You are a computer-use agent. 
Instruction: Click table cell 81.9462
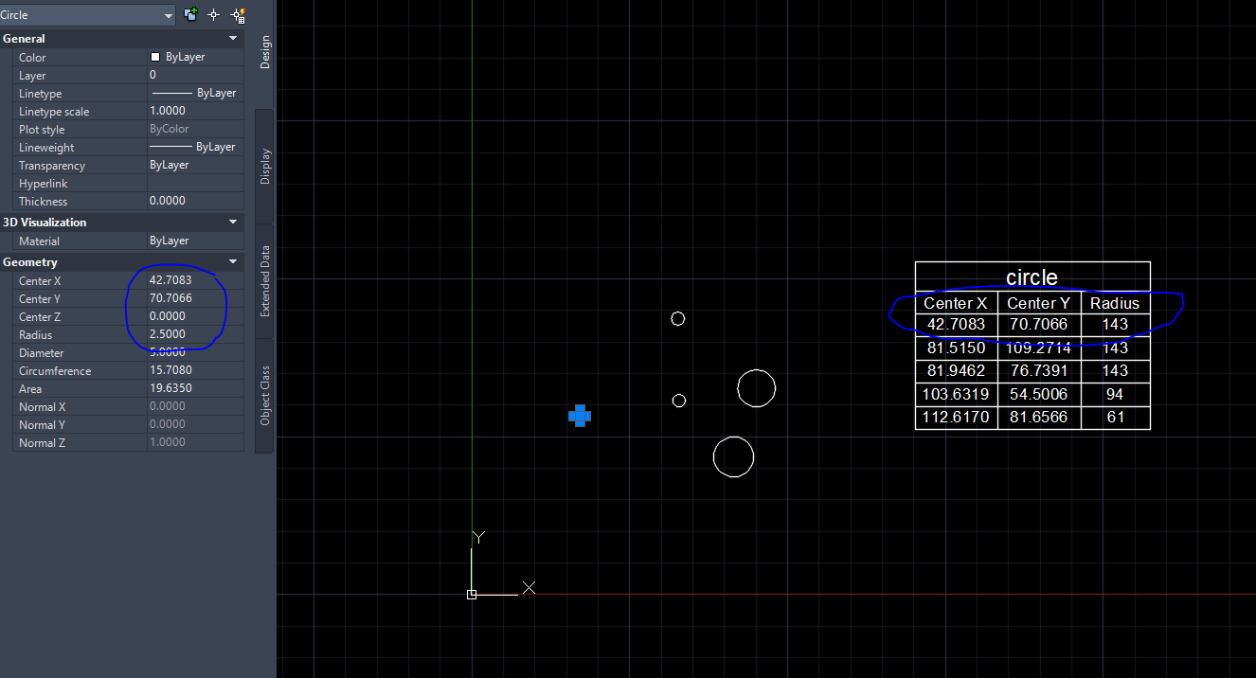pos(957,370)
